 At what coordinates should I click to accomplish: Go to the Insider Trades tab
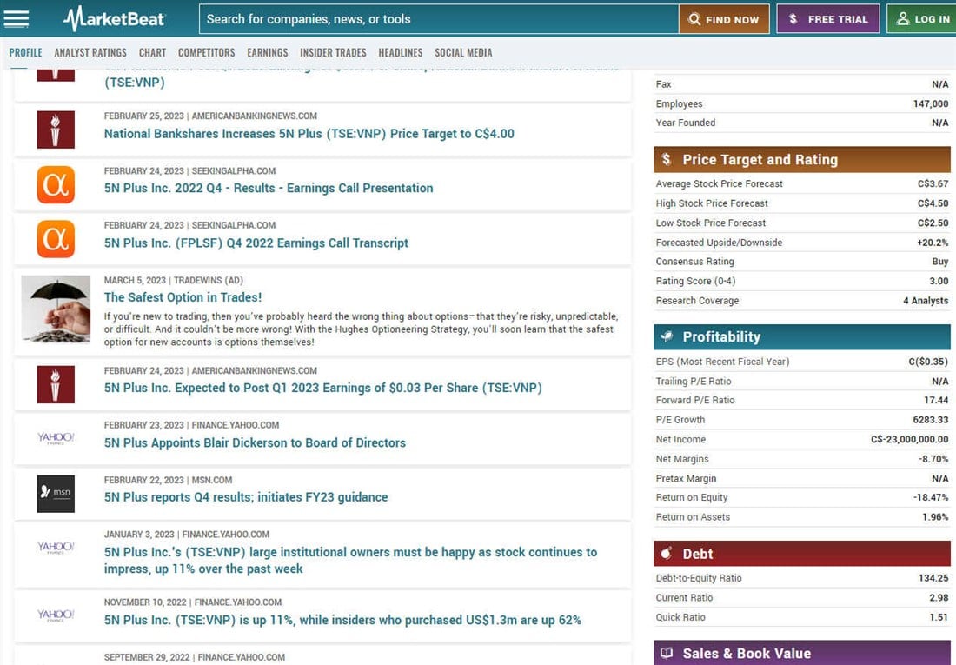[333, 53]
